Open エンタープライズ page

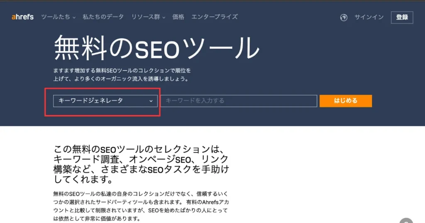(x=215, y=17)
